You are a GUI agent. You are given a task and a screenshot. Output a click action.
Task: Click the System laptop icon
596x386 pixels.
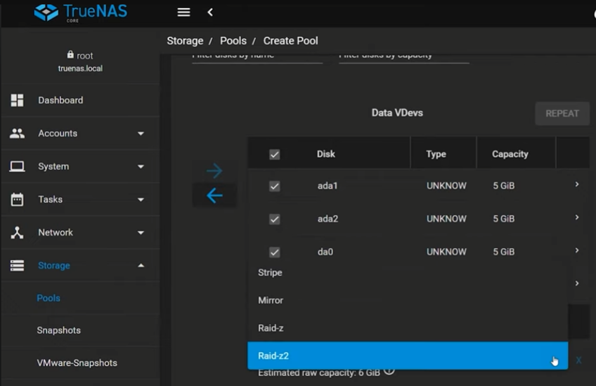17,167
